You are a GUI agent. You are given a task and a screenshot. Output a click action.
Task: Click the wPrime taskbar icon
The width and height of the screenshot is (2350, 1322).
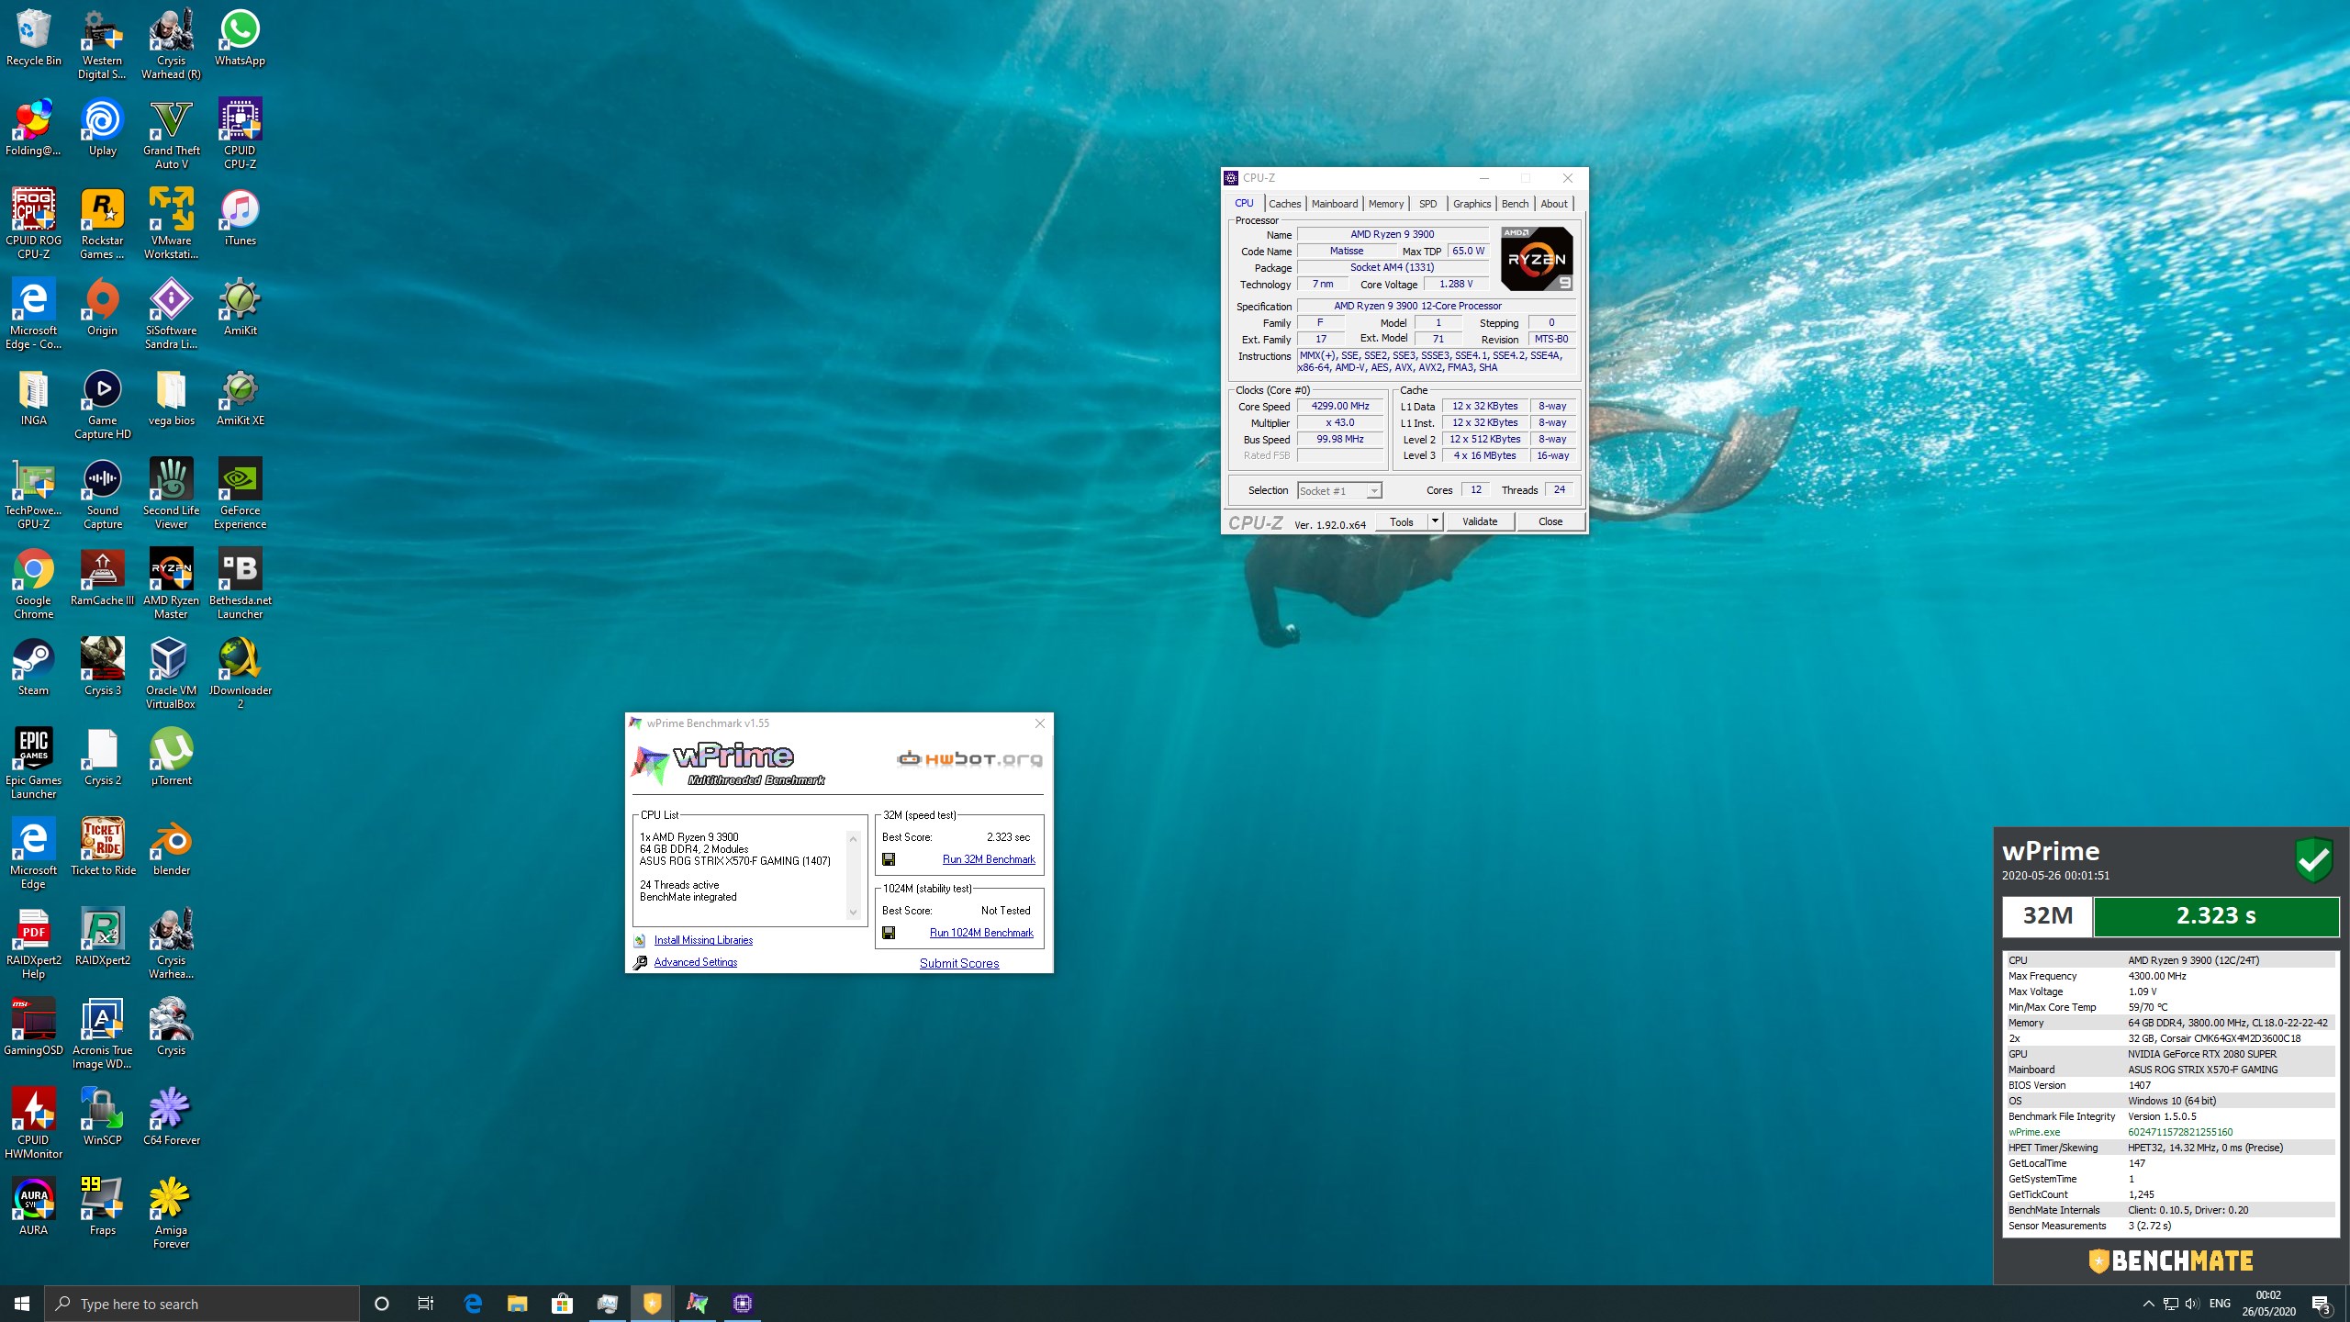(x=698, y=1303)
